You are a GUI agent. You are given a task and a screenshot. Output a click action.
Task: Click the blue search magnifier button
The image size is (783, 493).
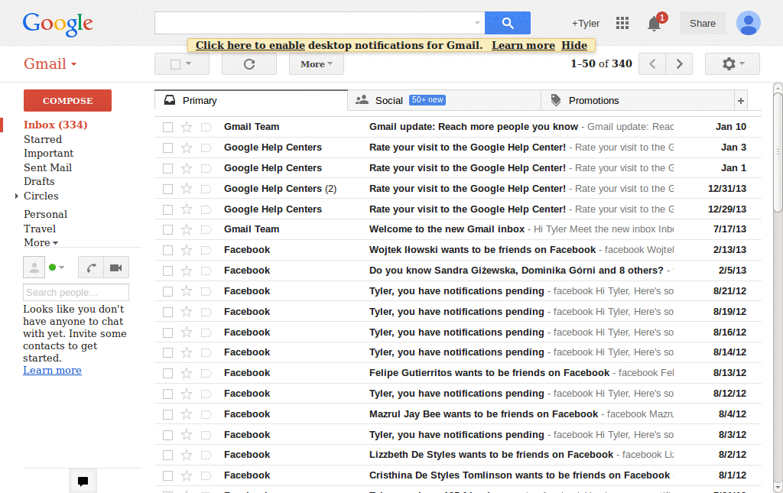tap(508, 23)
